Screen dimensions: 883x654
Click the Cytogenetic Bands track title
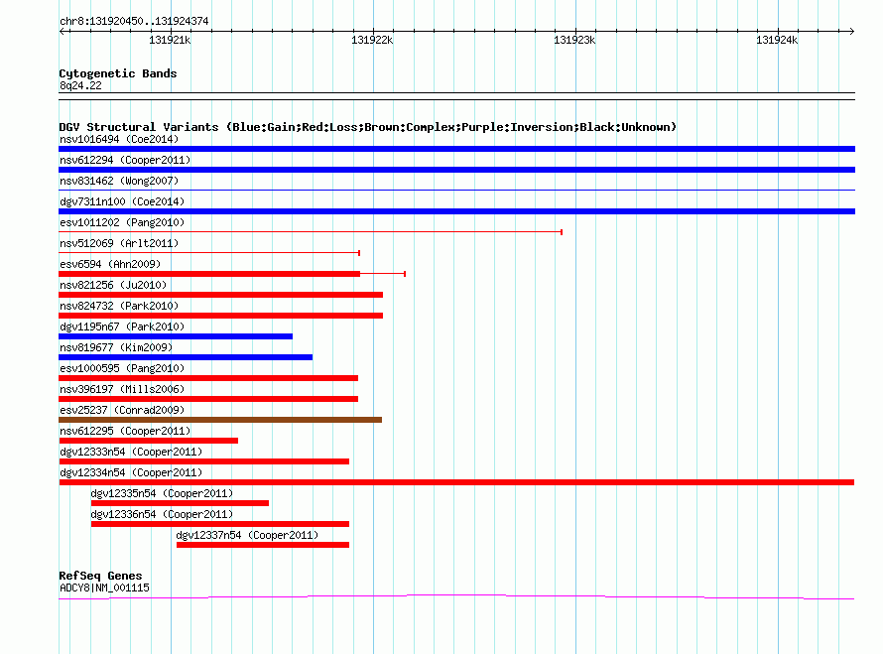coord(118,73)
